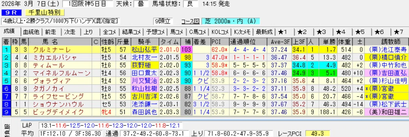The image size is (409, 137).
Task: Click the レースPCI value 49.3
Action: coord(318,133)
